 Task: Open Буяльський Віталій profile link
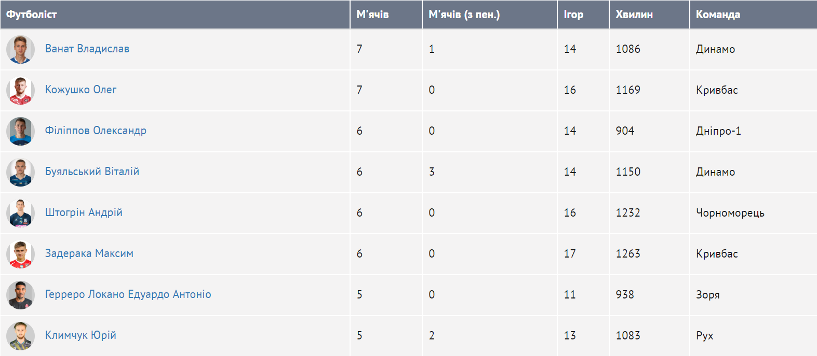[x=92, y=172]
